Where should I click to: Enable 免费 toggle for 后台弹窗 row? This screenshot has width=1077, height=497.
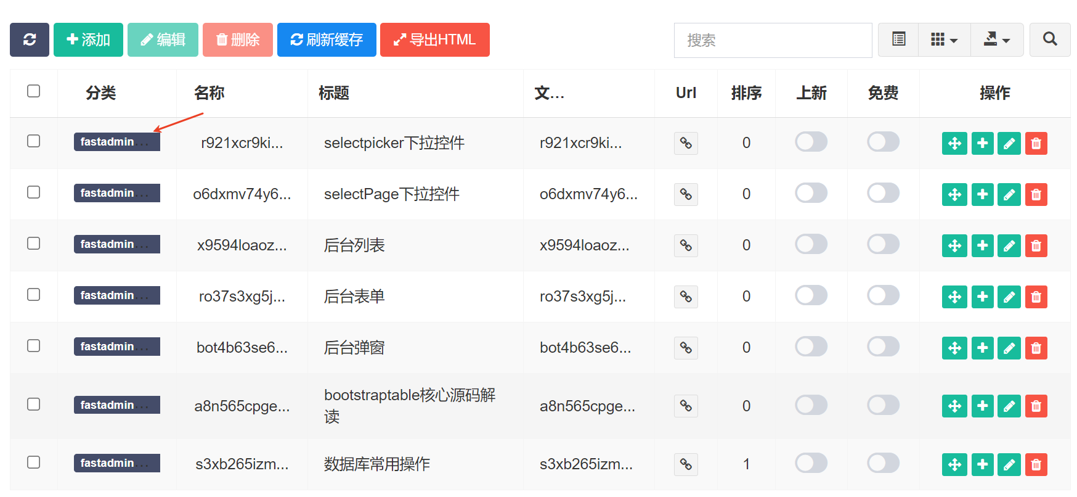point(883,347)
